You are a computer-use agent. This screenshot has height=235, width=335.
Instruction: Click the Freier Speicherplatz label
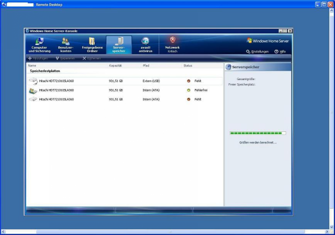[x=242, y=85]
